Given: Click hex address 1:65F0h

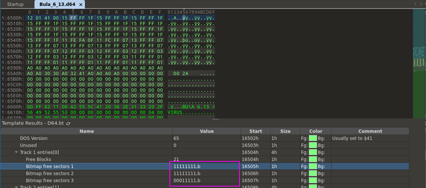Looking at the screenshot, I should pyautogui.click(x=13, y=101).
